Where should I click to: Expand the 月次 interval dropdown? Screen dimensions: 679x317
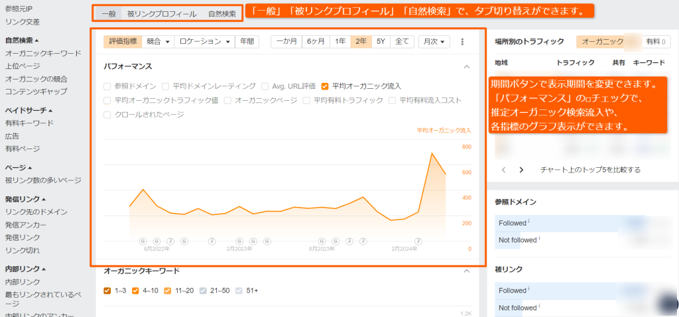tap(434, 41)
